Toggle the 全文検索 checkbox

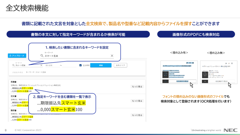click(x=80, y=65)
